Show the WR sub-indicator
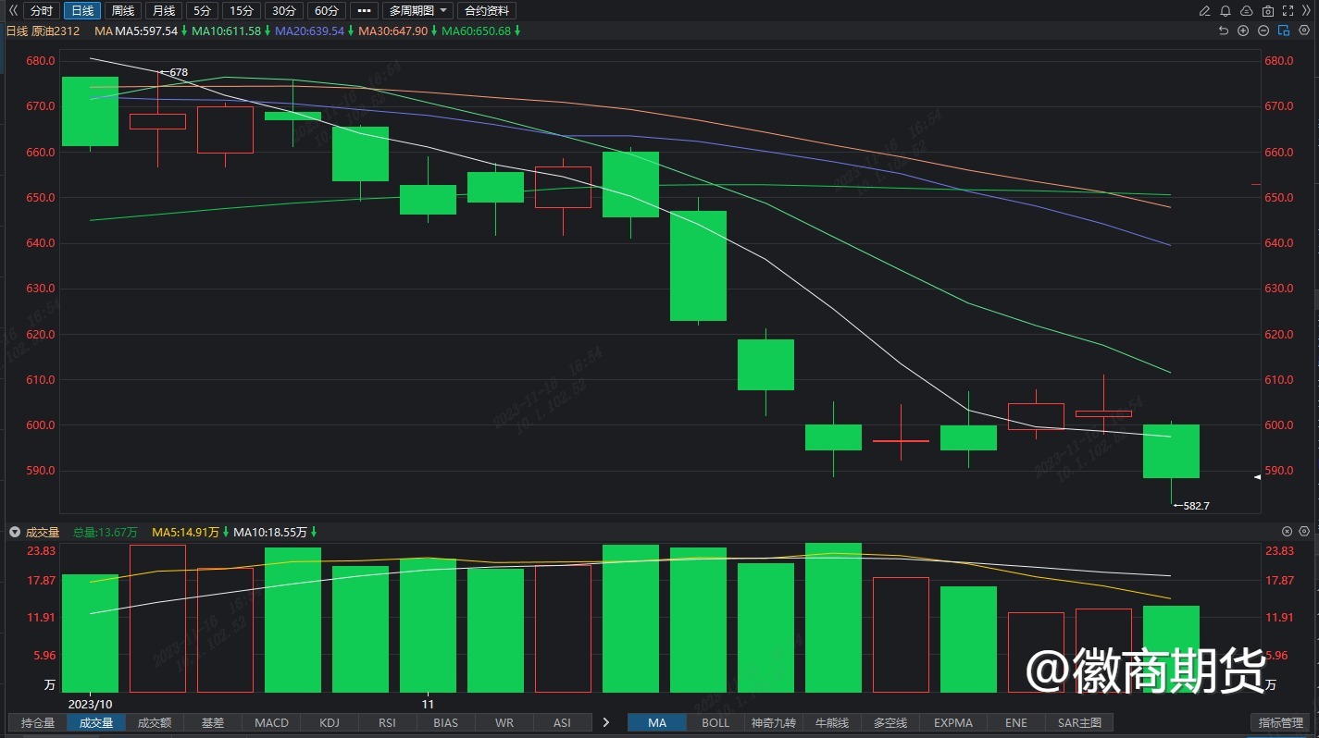1319x738 pixels. point(504,722)
